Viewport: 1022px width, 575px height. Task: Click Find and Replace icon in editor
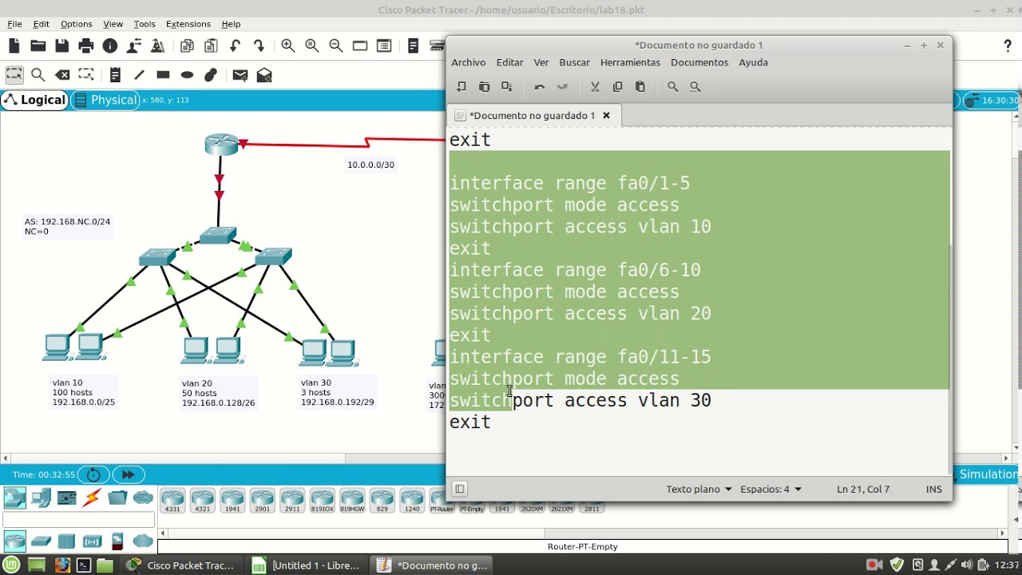pyautogui.click(x=695, y=86)
